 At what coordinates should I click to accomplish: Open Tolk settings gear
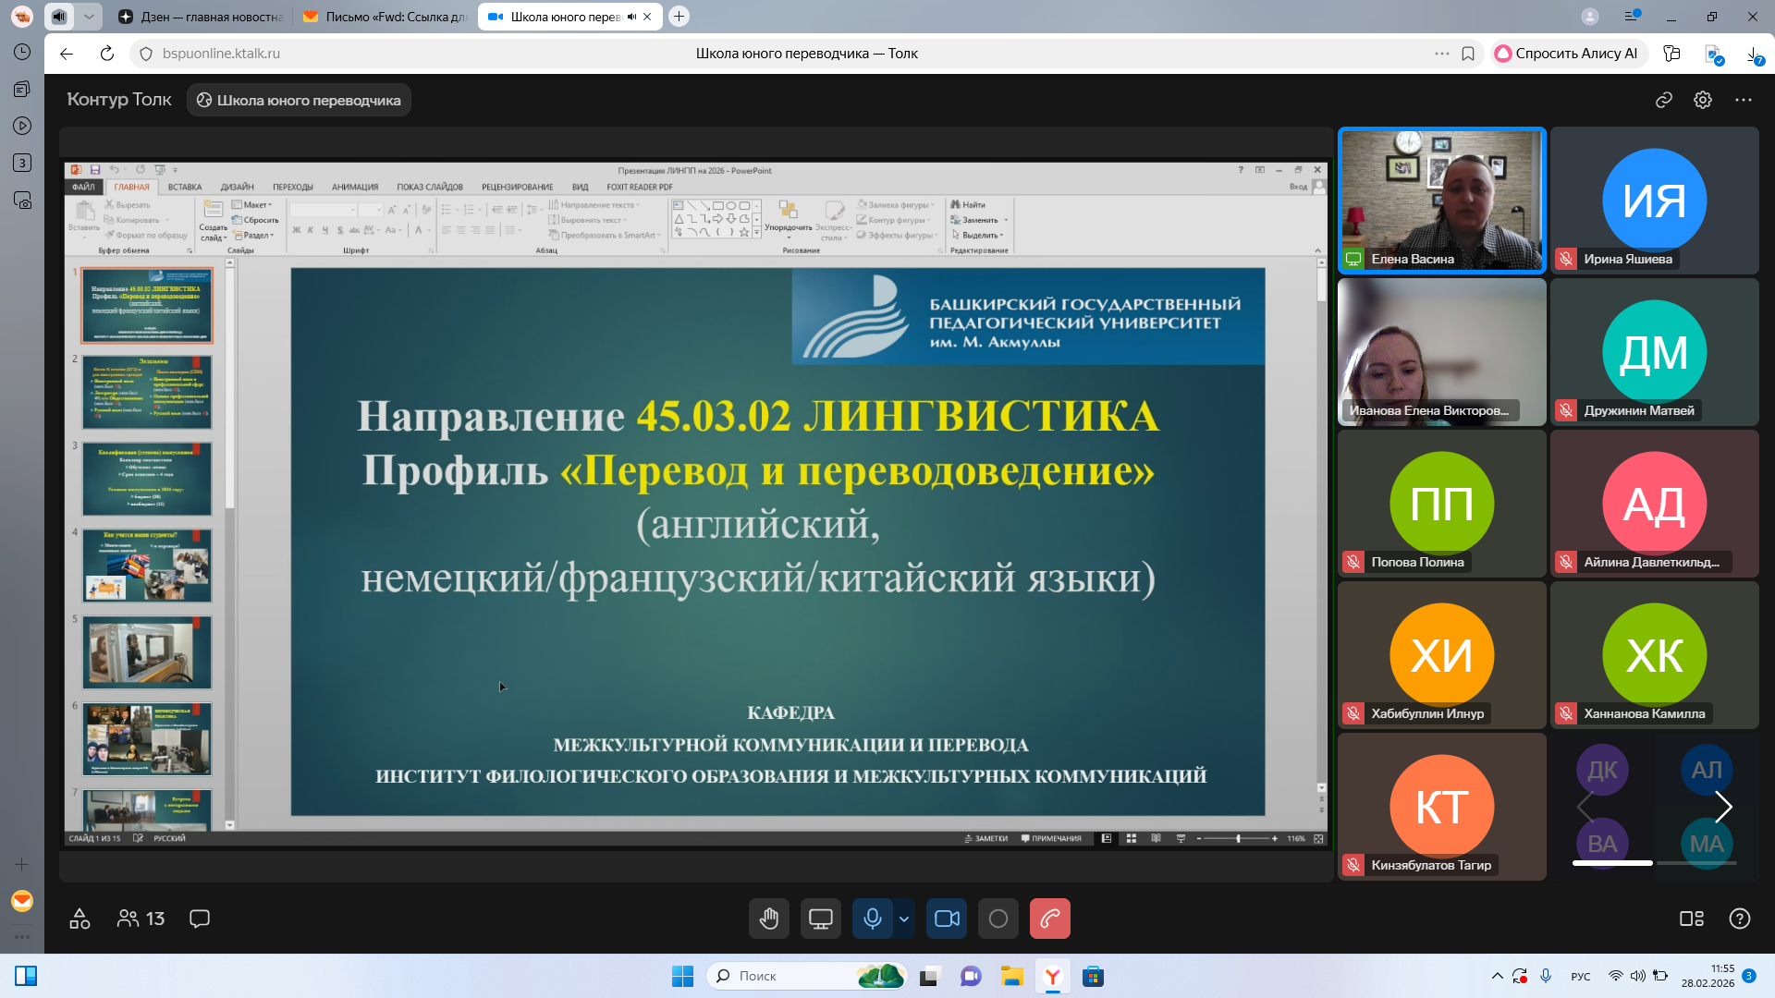tap(1703, 100)
